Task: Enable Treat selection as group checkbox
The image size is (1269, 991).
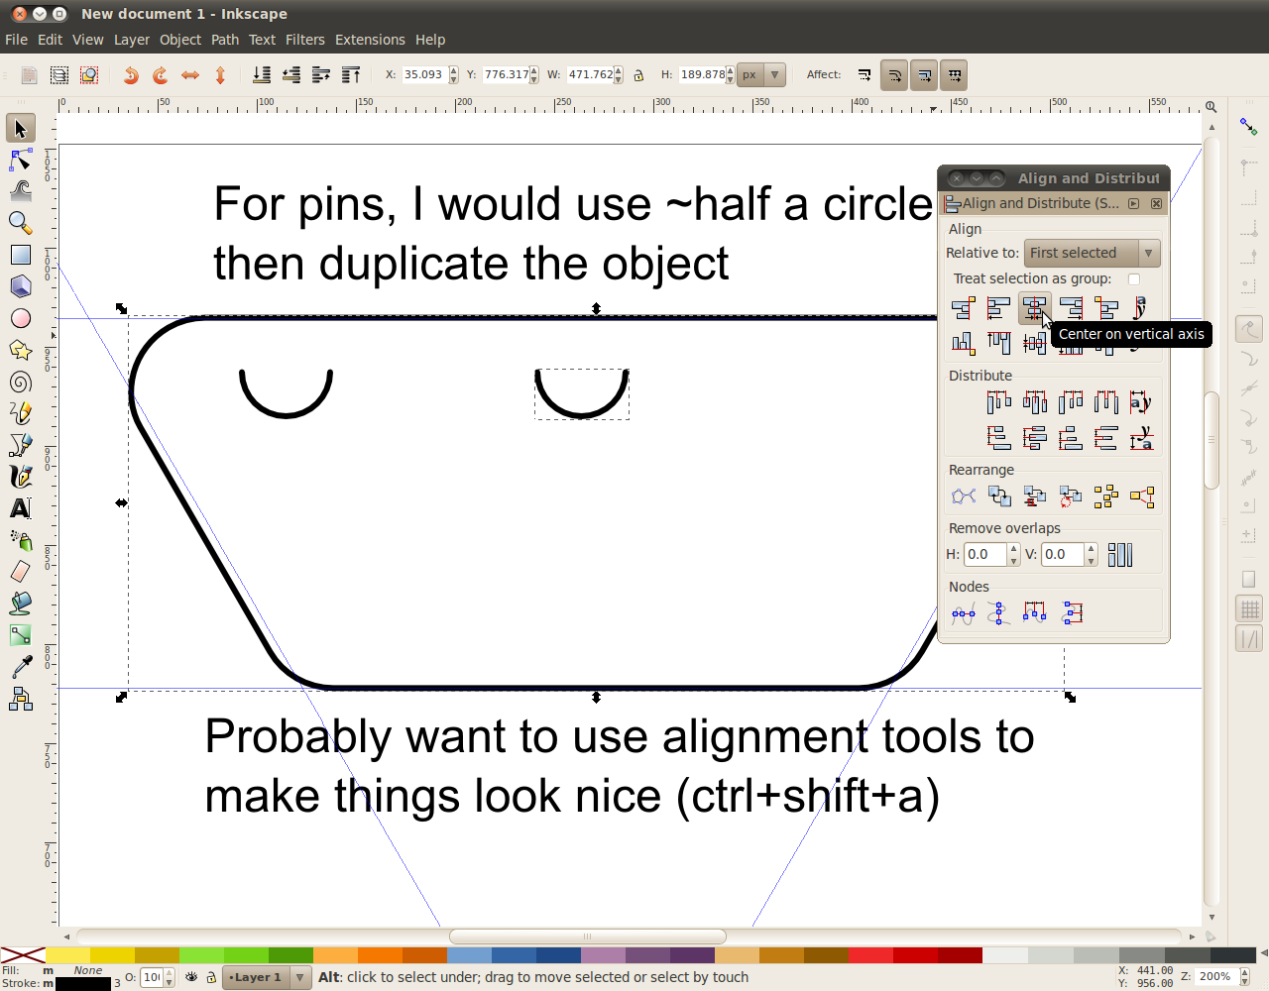Action: coord(1134,279)
